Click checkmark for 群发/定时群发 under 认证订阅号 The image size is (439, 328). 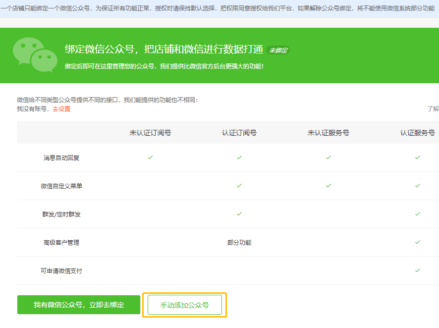pos(239,214)
